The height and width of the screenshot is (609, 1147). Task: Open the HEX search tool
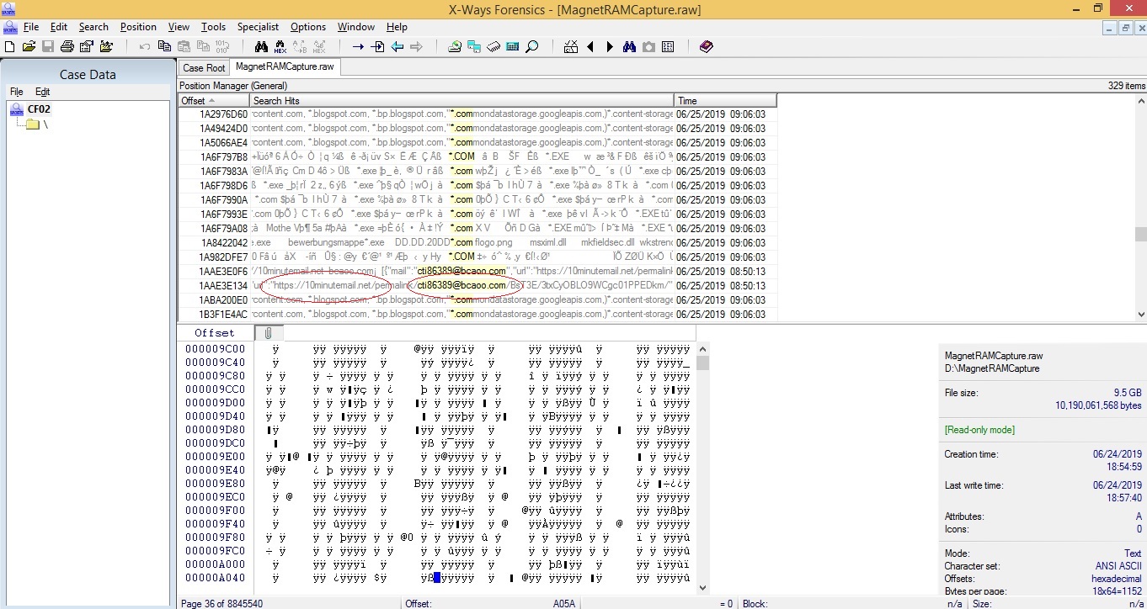(281, 46)
